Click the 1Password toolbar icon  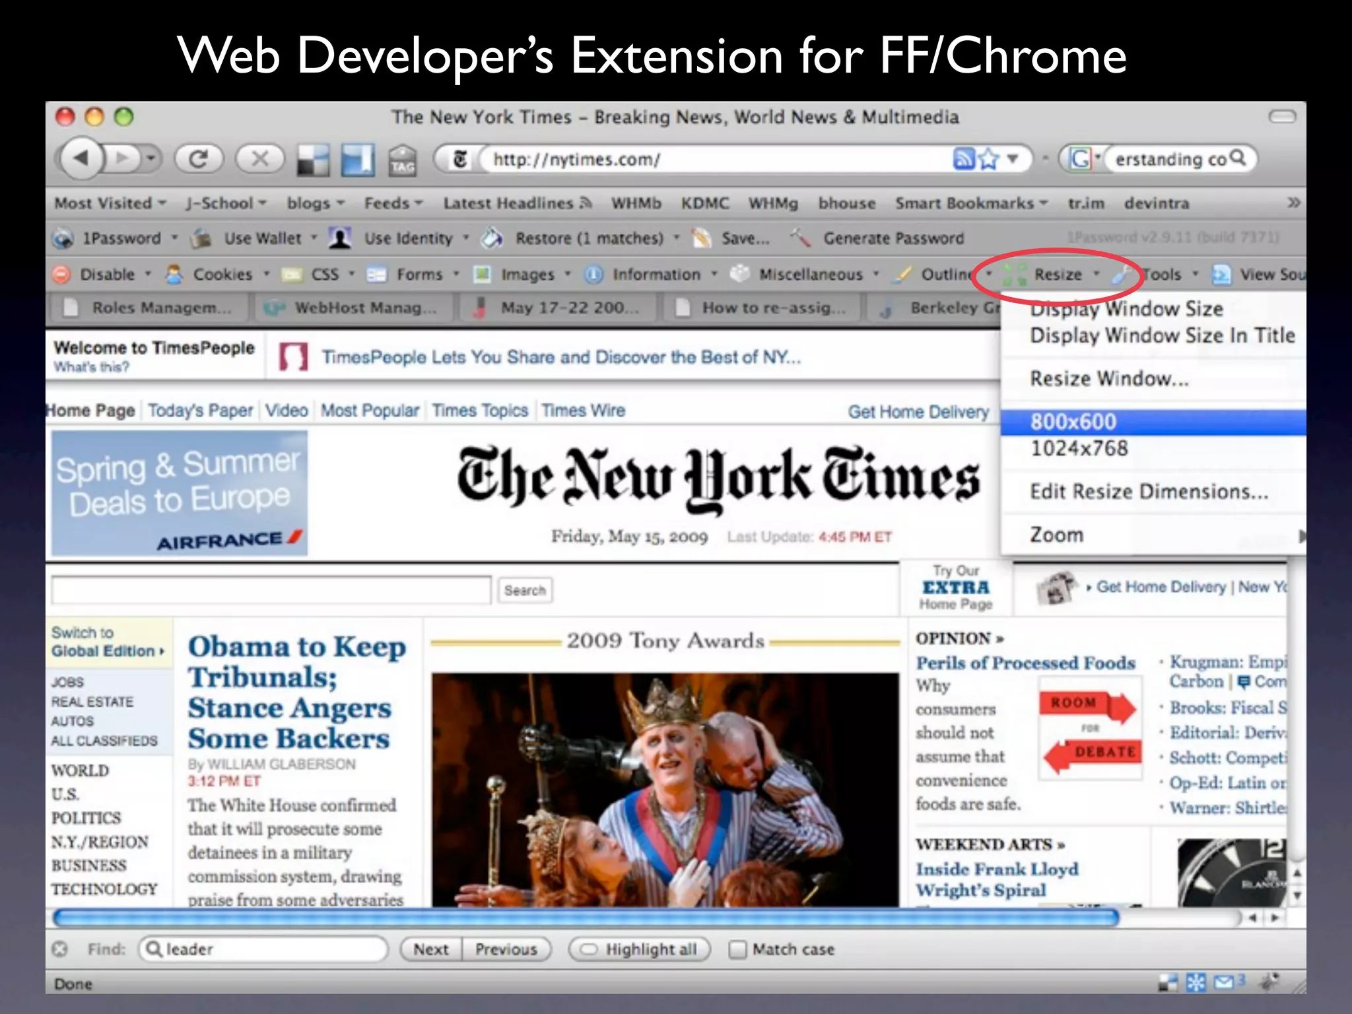(x=63, y=238)
